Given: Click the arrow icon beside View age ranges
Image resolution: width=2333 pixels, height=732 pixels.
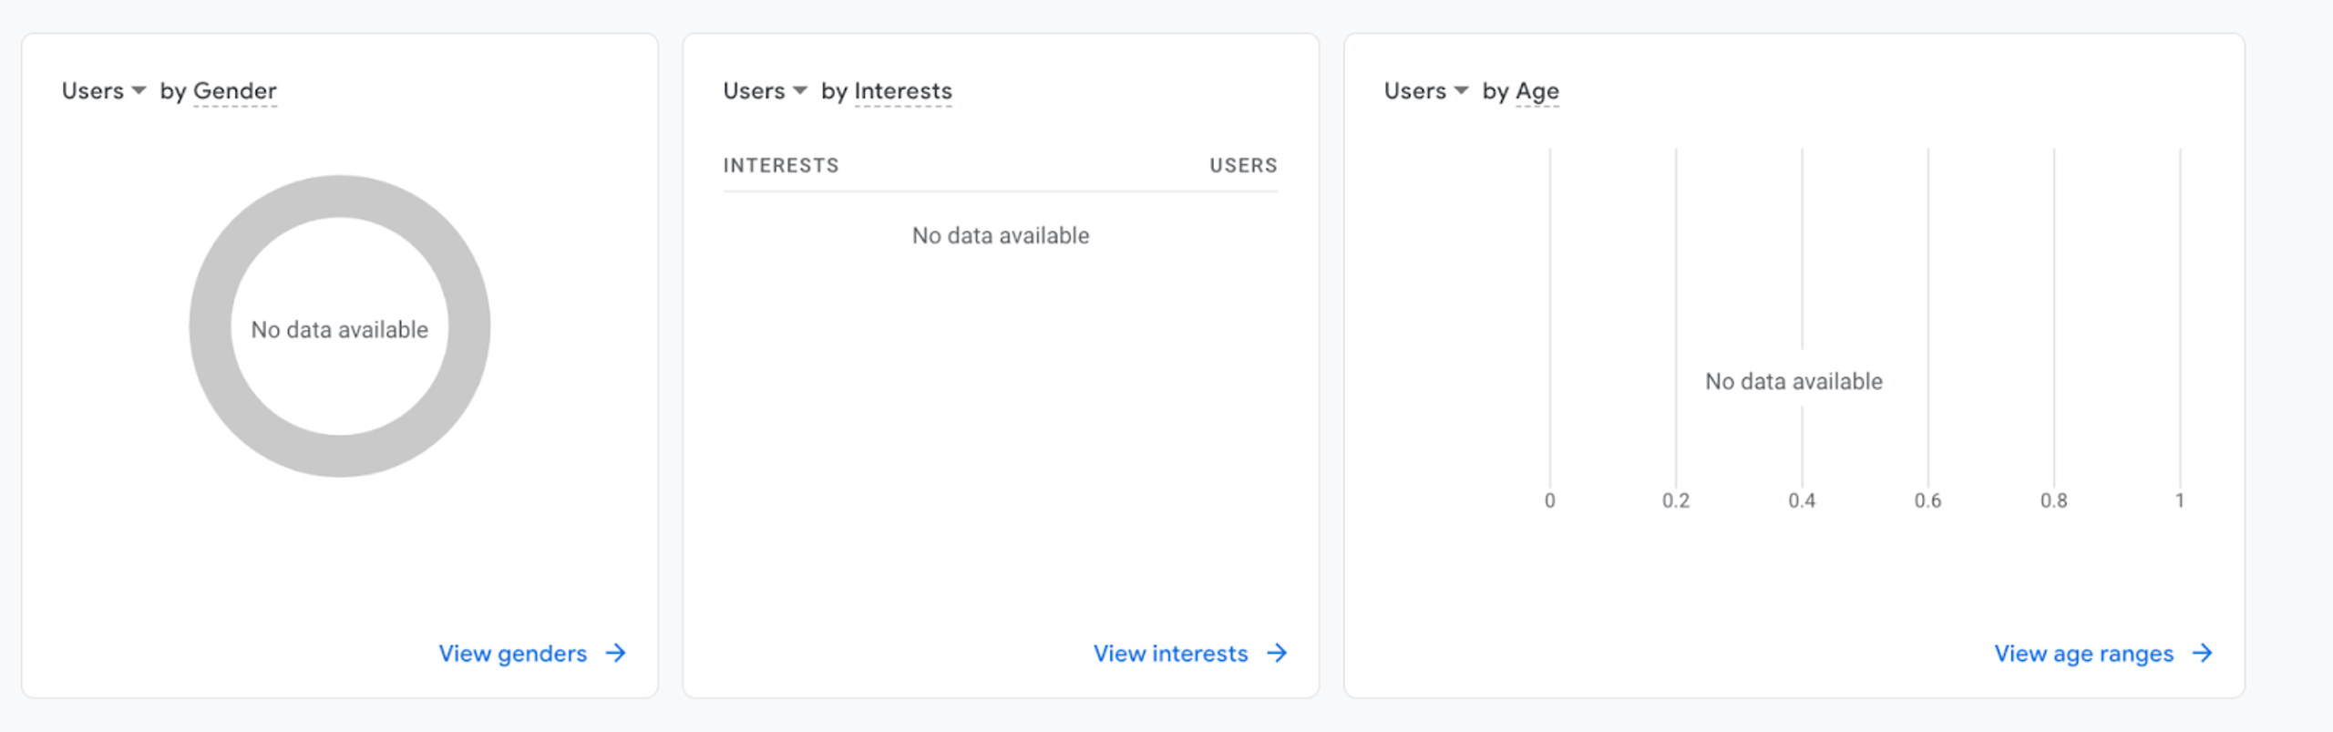Looking at the screenshot, I should coord(2203,654).
